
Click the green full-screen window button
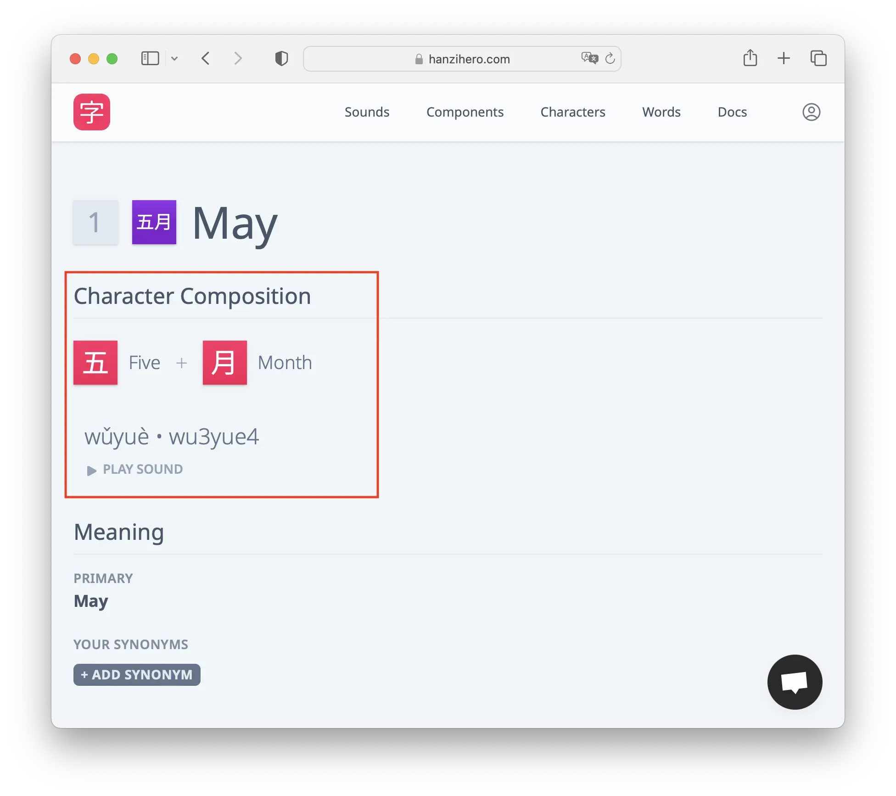[x=112, y=59]
